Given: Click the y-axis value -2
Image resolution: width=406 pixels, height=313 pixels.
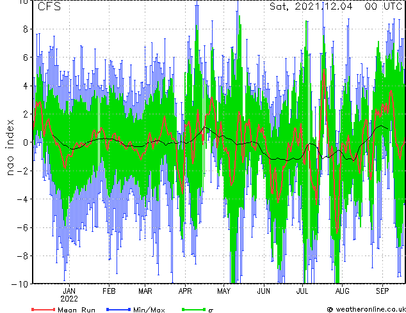Looking at the screenshot, I should pos(22,171).
